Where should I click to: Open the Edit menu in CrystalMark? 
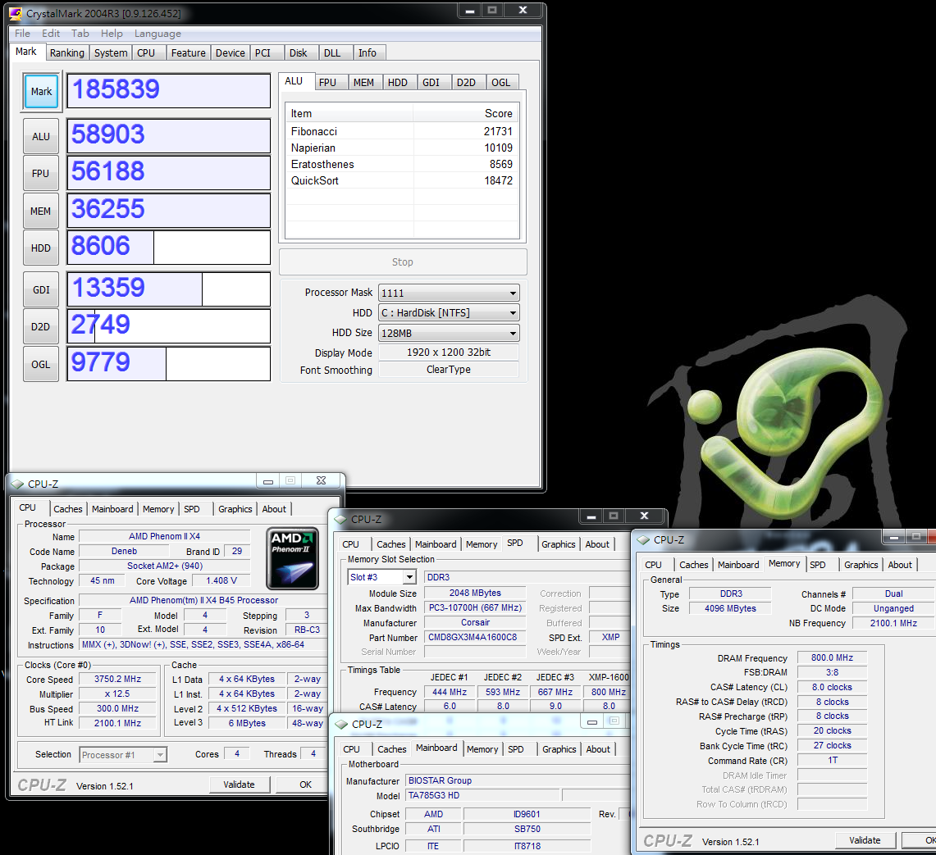coord(51,34)
